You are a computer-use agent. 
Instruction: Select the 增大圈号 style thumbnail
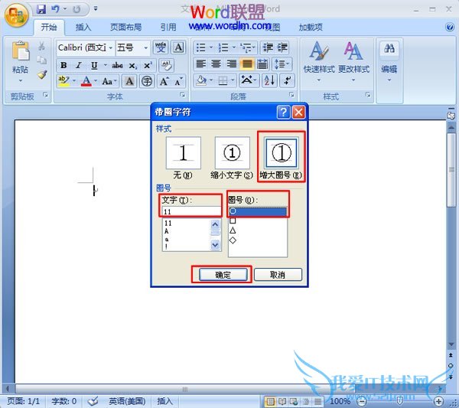click(281, 152)
